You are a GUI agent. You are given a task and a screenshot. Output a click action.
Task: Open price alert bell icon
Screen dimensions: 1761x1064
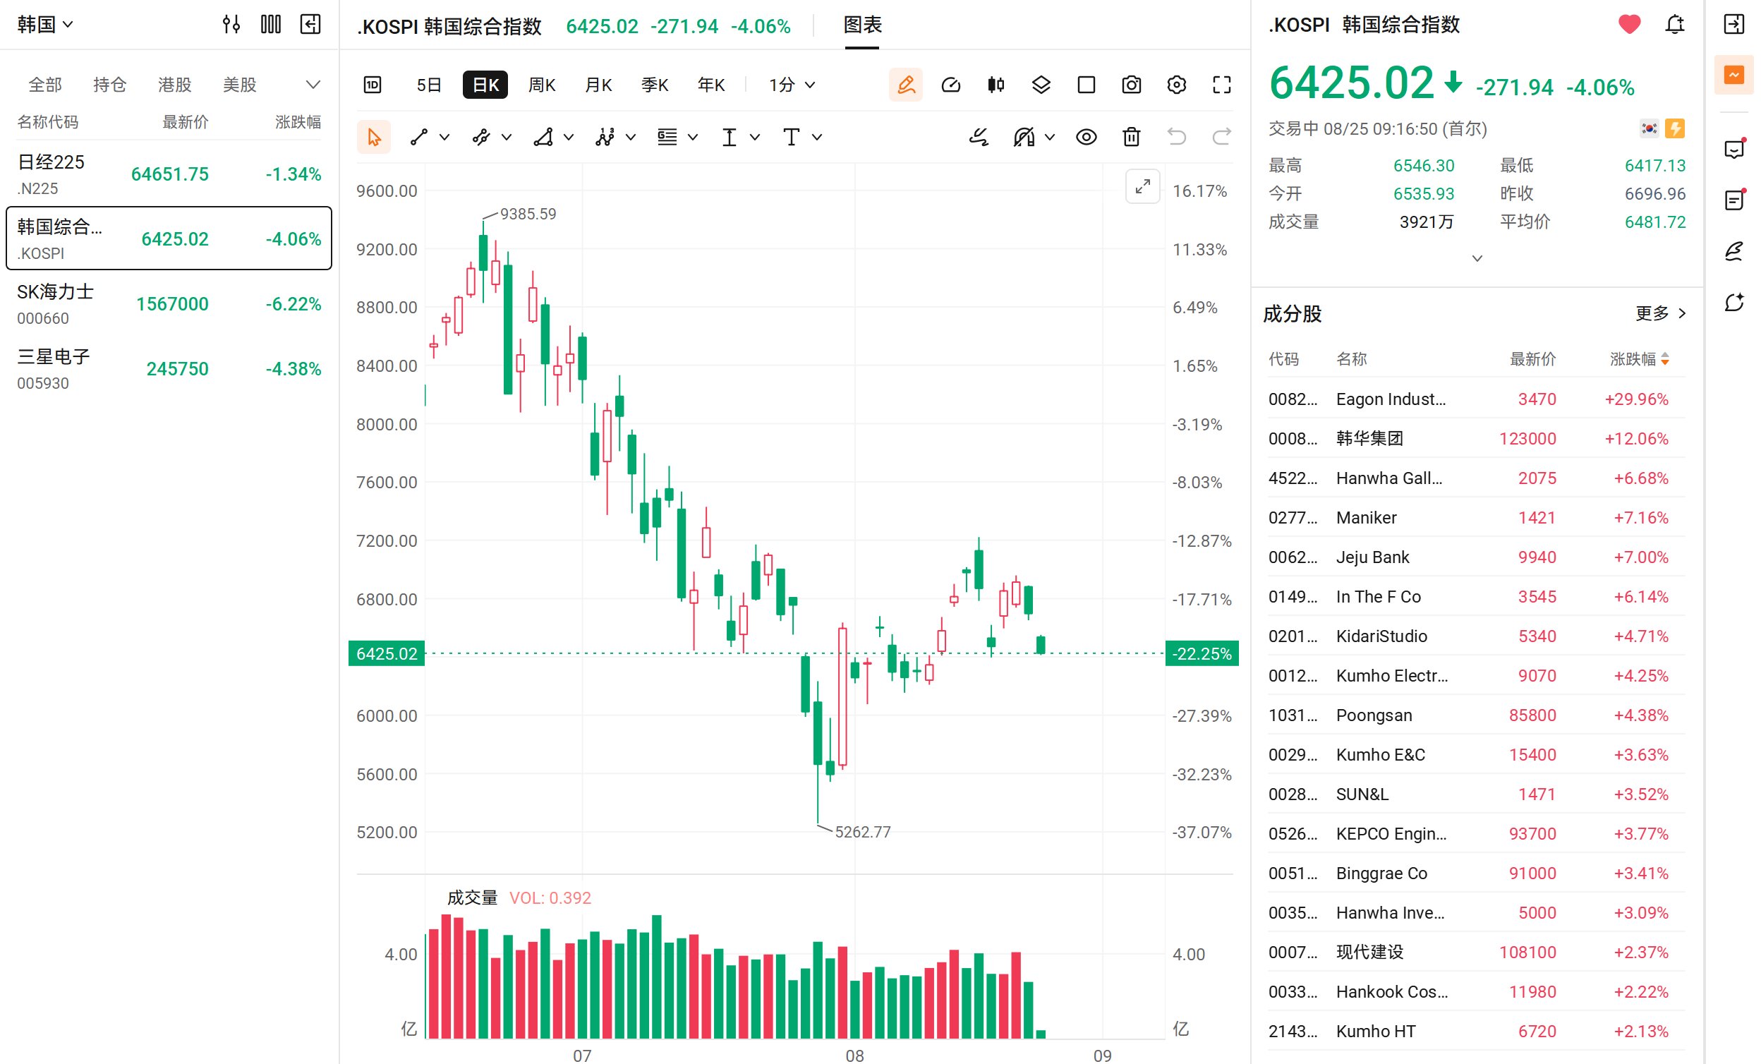tap(1674, 25)
